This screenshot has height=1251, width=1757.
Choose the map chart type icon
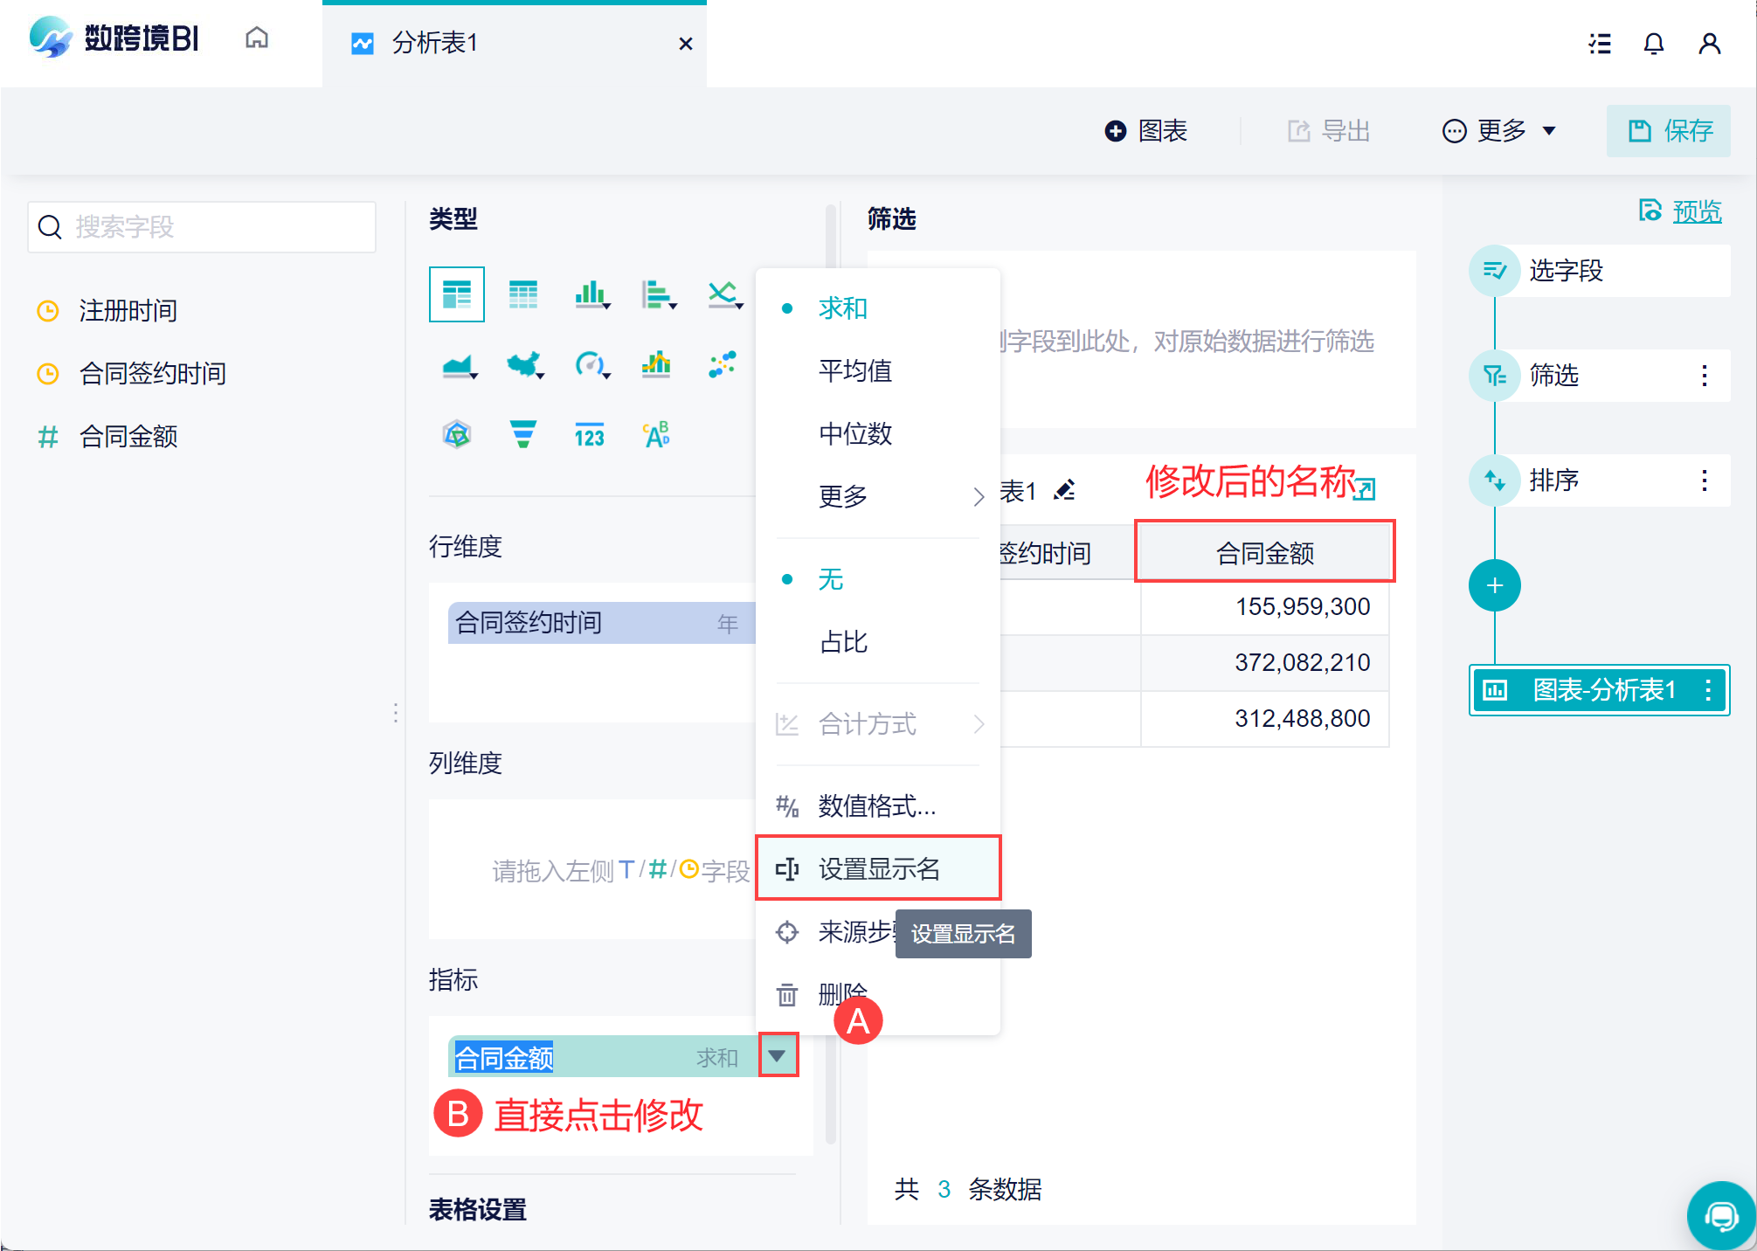pos(523,364)
